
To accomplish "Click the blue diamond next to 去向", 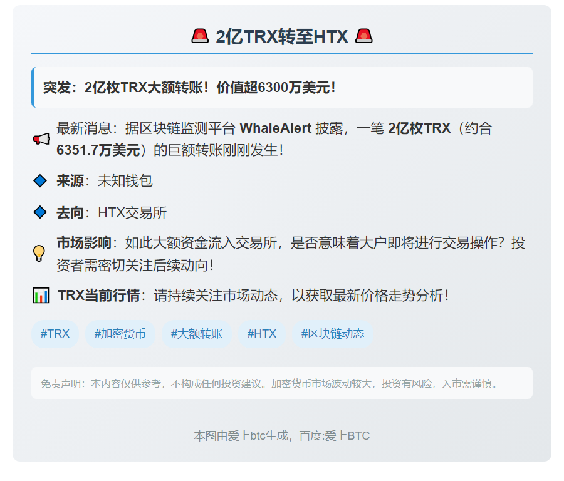I will (x=40, y=212).
